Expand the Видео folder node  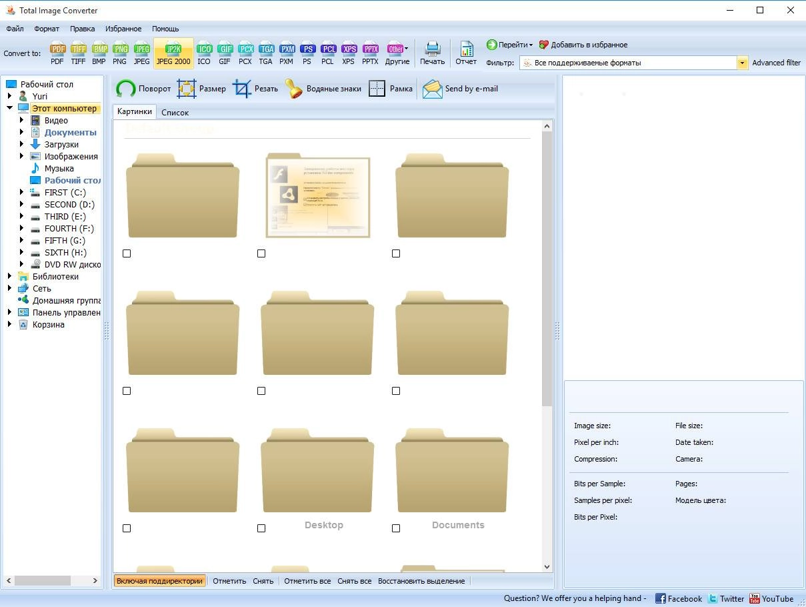22,121
